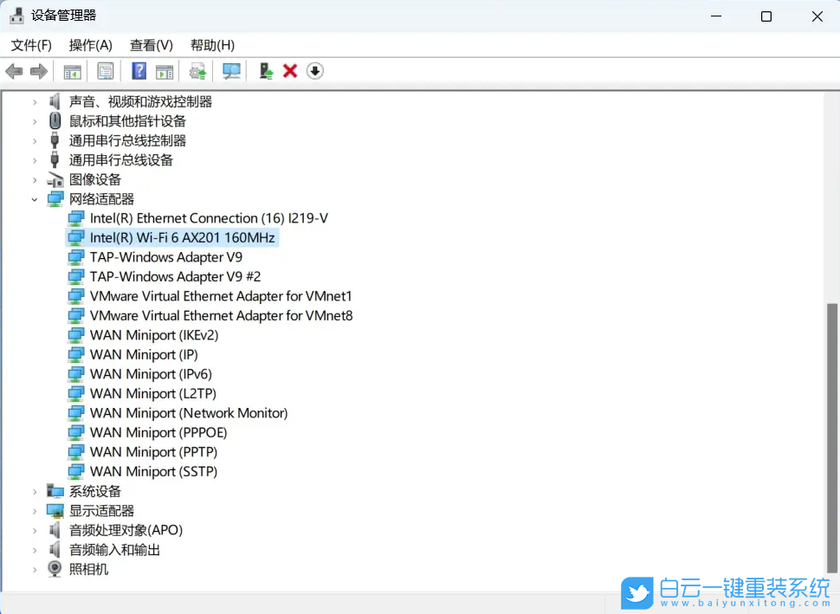Image resolution: width=840 pixels, height=614 pixels.
Task: Select the TAP-Windows Adapter V9 entry
Action: pos(165,257)
